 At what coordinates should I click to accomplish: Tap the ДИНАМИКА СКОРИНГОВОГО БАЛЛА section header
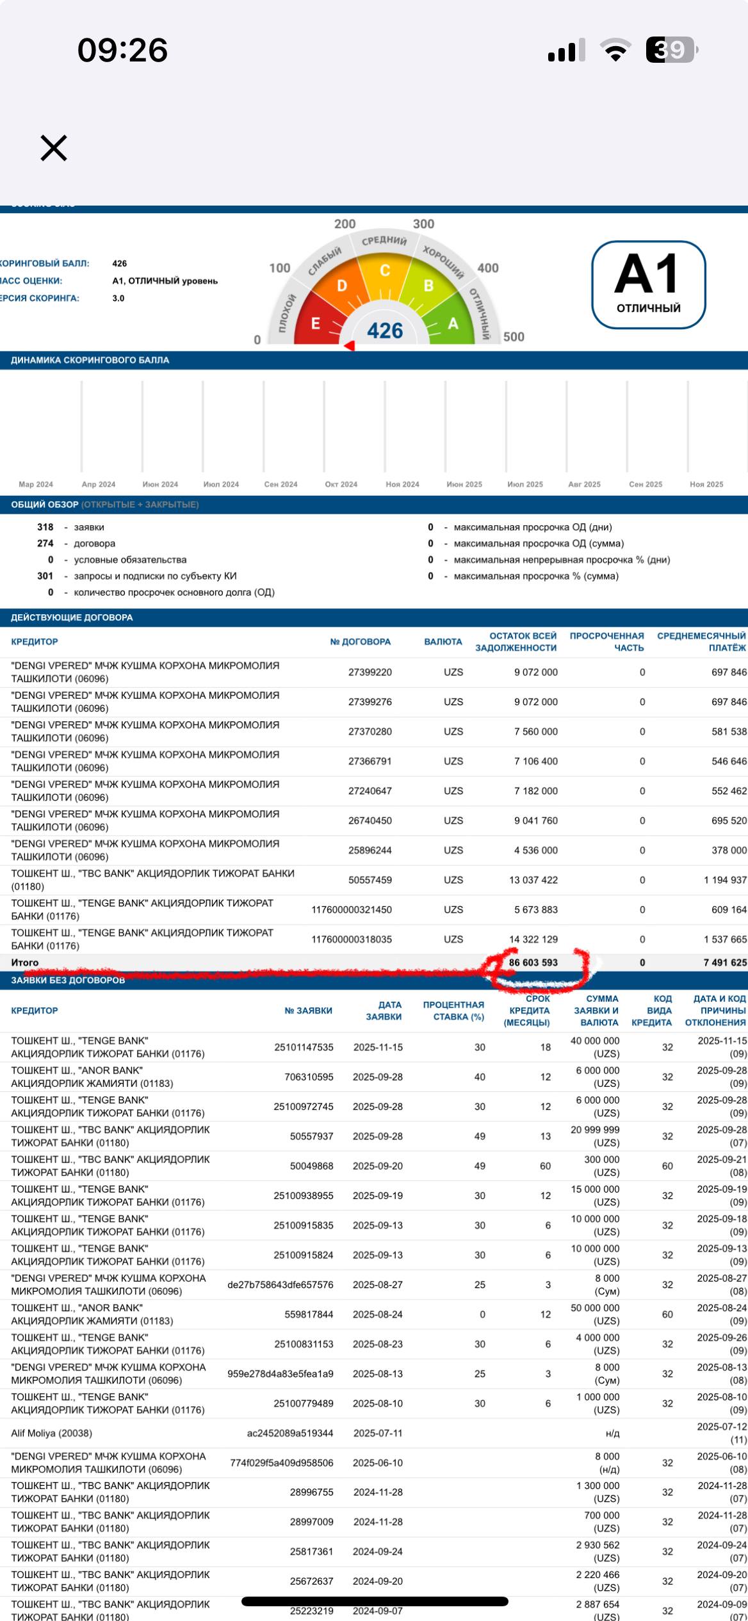(x=90, y=360)
